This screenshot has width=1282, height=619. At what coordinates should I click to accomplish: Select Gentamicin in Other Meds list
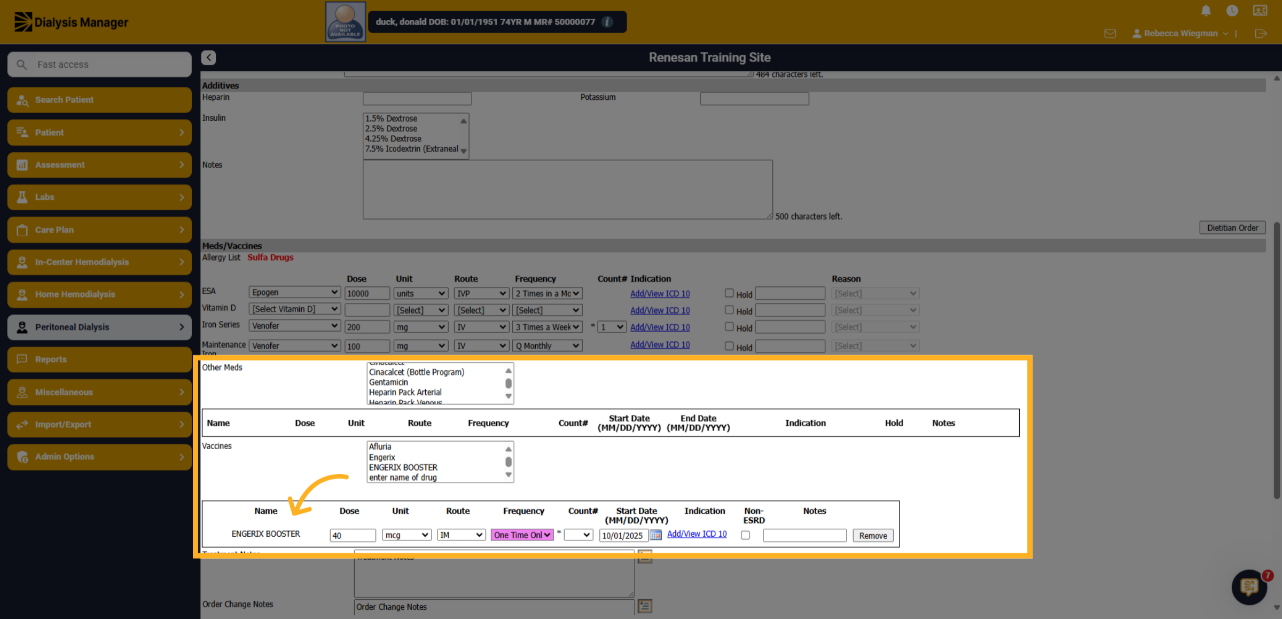point(388,382)
